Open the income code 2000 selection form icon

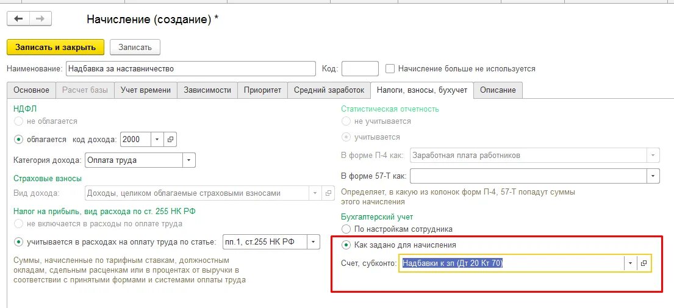click(x=170, y=139)
